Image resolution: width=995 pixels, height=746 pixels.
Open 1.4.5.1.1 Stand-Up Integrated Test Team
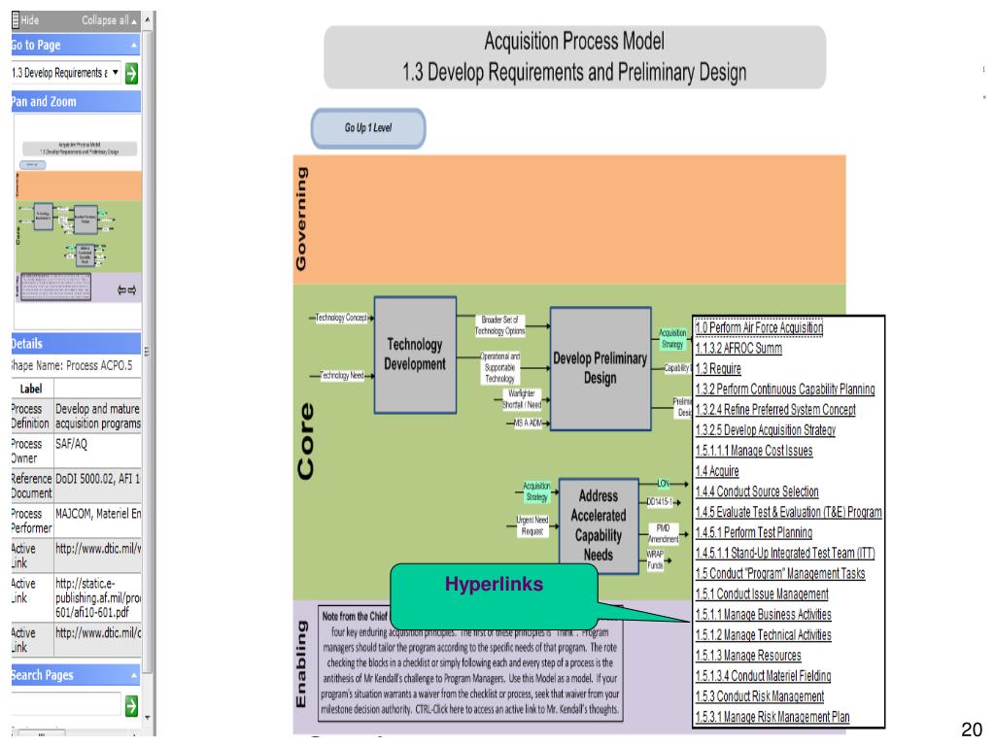tap(785, 553)
